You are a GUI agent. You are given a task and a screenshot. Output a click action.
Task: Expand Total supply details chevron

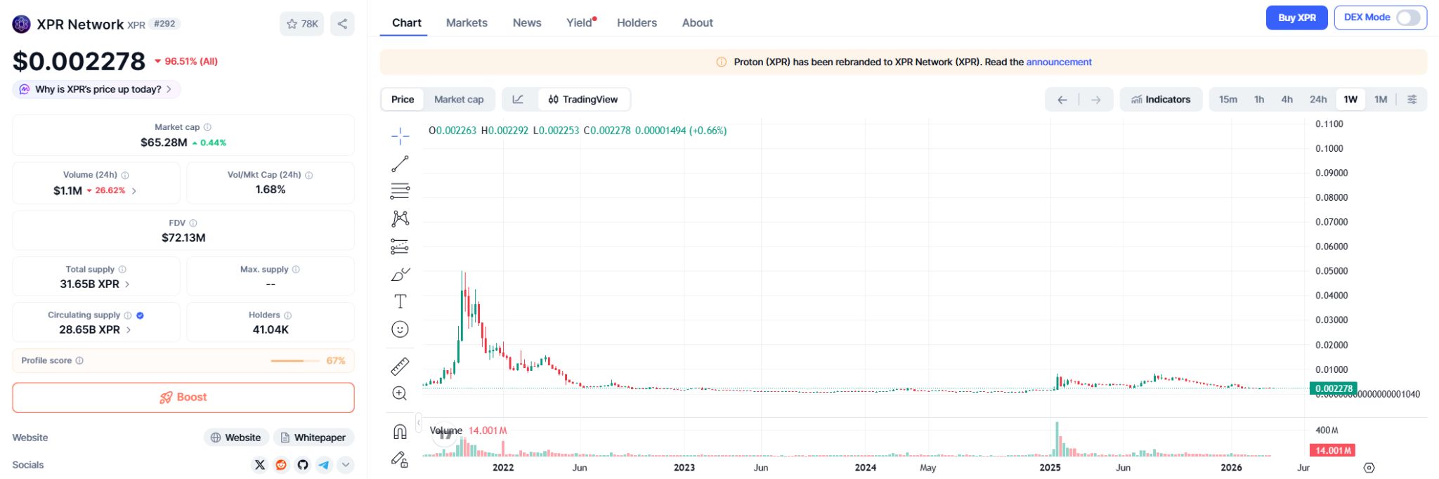click(127, 284)
